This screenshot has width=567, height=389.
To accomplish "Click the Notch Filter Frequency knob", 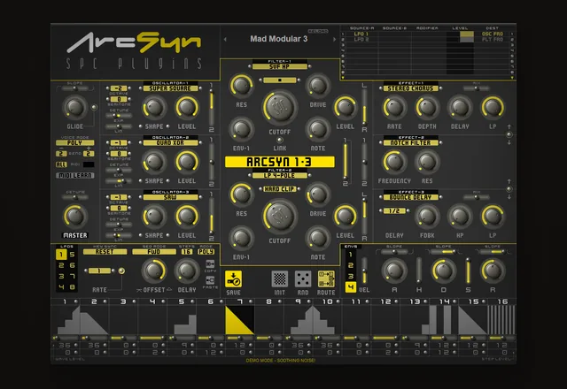I will click(394, 162).
